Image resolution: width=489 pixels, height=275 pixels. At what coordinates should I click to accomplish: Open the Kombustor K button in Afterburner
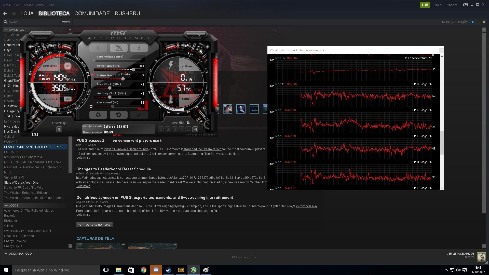click(98, 48)
